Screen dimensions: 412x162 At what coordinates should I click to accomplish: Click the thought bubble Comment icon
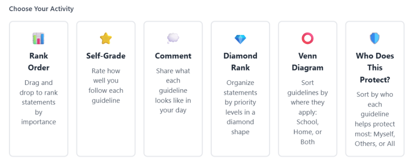173,39
